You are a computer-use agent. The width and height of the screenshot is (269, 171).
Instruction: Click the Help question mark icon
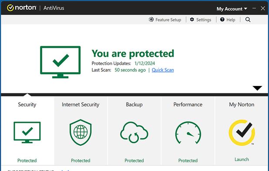coord(222,20)
